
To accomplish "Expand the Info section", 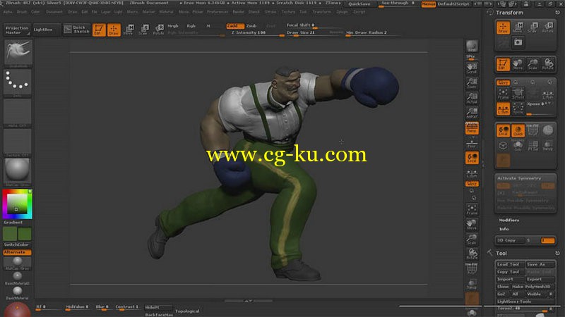I will pos(504,229).
